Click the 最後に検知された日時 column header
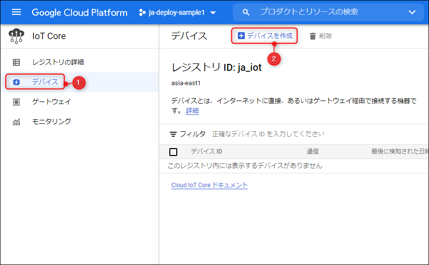429x265 pixels. 400,152
